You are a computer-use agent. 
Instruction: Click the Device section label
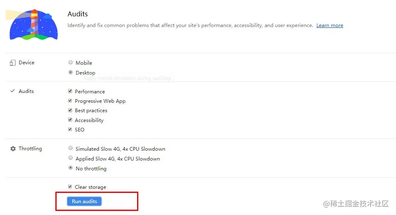click(x=26, y=63)
